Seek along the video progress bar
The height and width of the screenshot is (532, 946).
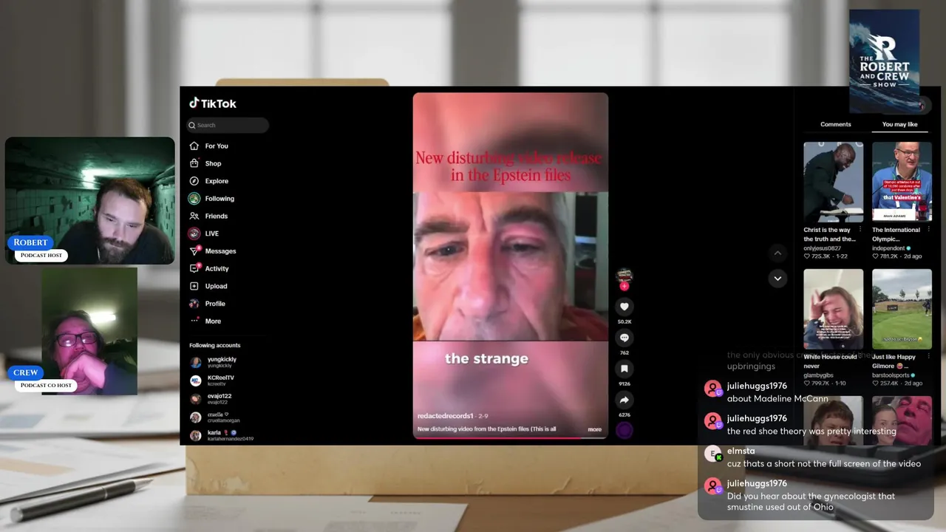(x=510, y=437)
